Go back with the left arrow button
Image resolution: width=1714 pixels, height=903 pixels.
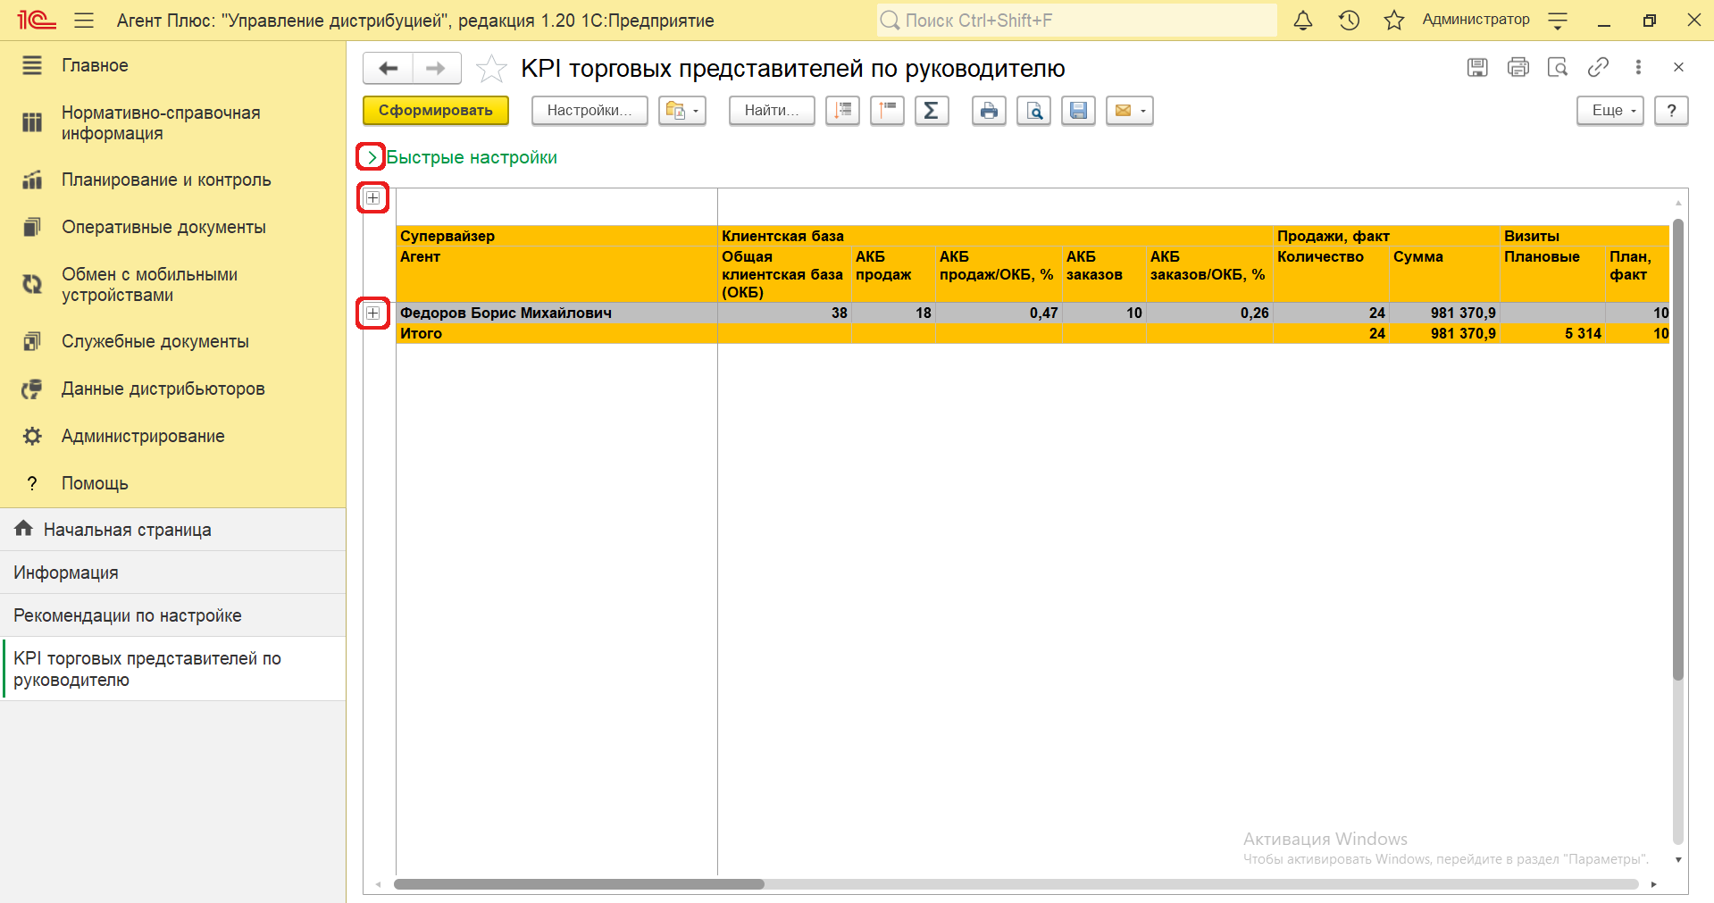(x=388, y=68)
